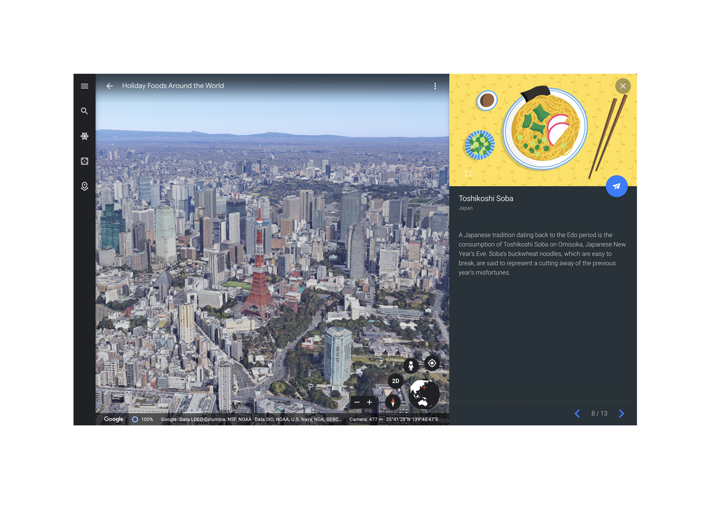
Task: Reset north using the compass icon
Action: (393, 402)
